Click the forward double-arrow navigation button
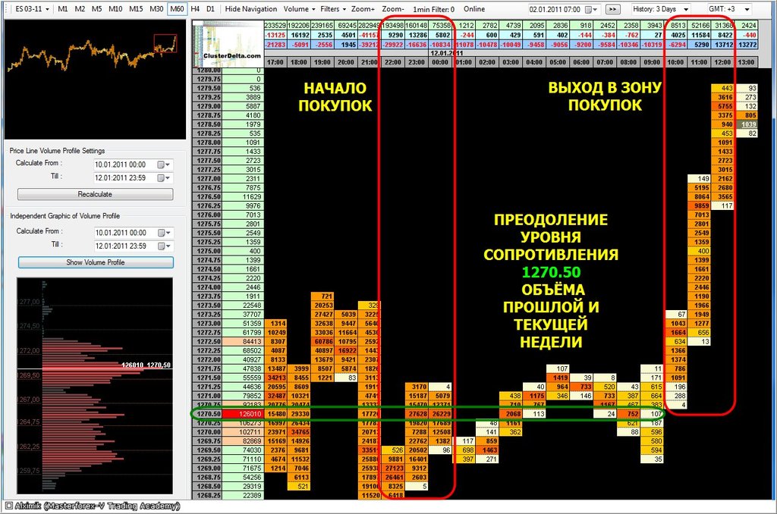The height and width of the screenshot is (514, 777). click(x=613, y=9)
